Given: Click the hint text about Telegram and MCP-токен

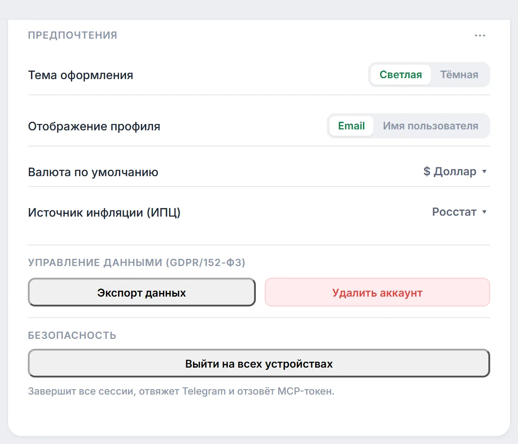Looking at the screenshot, I should tap(181, 391).
